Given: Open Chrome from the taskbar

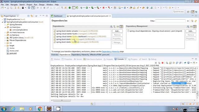Looking at the screenshot, I should pos(40,109).
